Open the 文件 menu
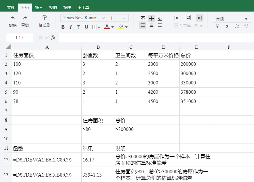The height and width of the screenshot is (182, 254). click(x=11, y=7)
